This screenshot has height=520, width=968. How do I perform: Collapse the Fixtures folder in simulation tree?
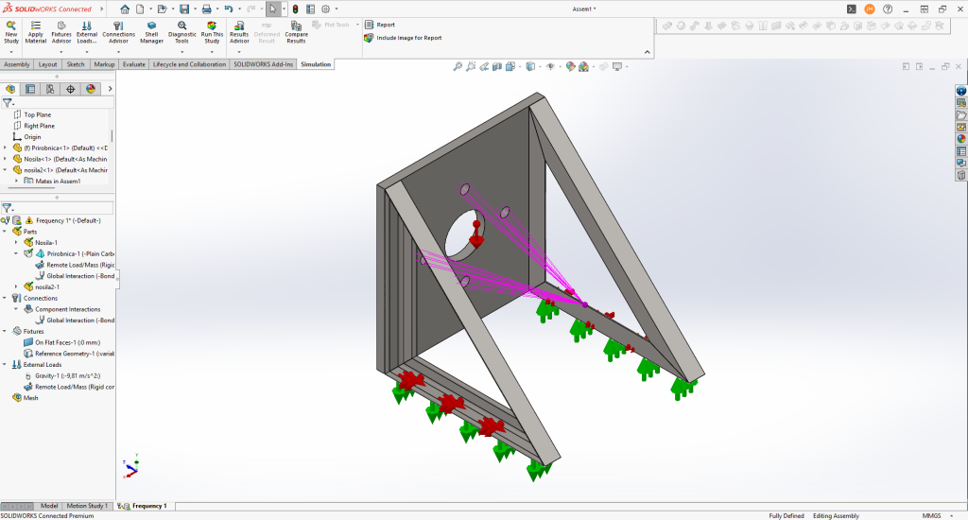coord(5,332)
